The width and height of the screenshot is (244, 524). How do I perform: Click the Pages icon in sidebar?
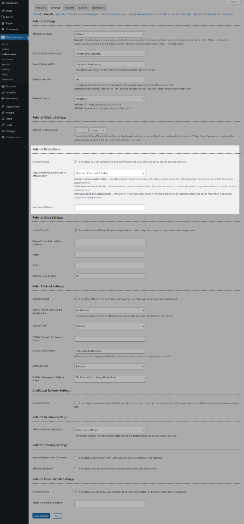pyautogui.click(x=3, y=23)
